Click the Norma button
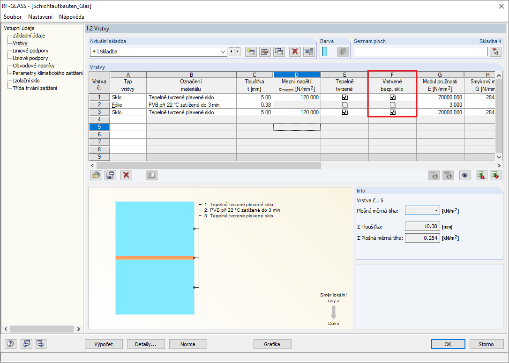The image size is (509, 363). coord(188,344)
